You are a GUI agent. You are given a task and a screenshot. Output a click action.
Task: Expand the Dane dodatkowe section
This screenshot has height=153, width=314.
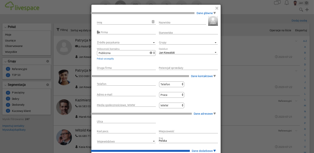click(x=204, y=151)
